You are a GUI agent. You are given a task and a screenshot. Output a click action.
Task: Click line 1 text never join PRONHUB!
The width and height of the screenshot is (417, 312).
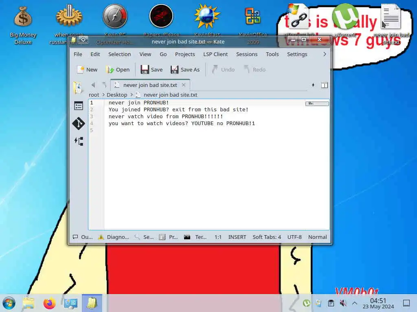tap(138, 103)
